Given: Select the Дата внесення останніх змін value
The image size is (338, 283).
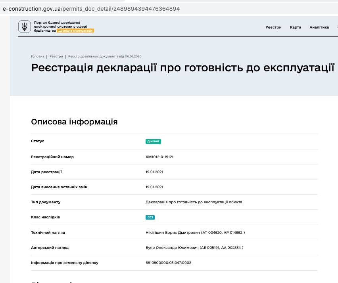Looking at the screenshot, I should click(154, 187).
